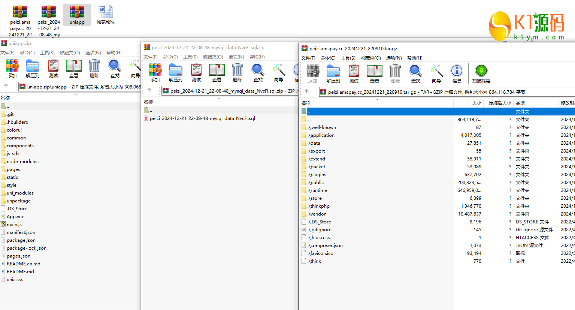This screenshot has width=575, height=310.
Task: Click the up arrow in the uniapp.zip address bar
Action: (6, 86)
